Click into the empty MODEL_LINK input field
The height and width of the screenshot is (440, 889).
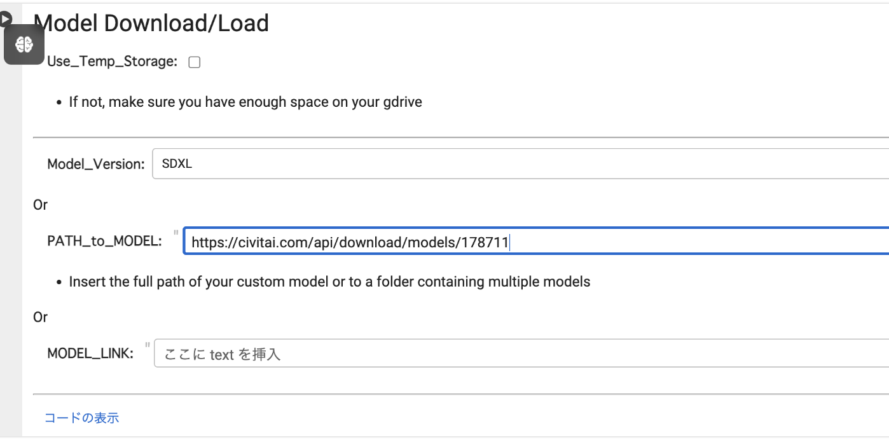pos(521,354)
